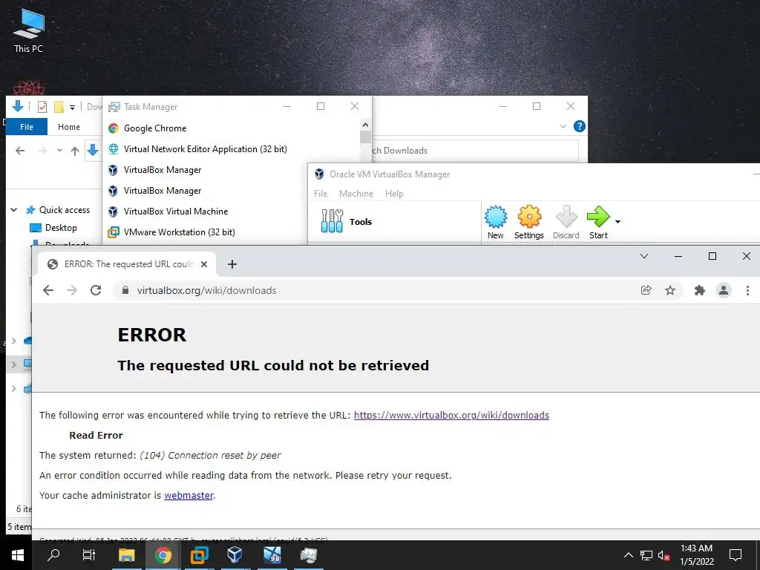The height and width of the screenshot is (570, 760).
Task: Open muted volume tray icon
Action: tap(664, 555)
